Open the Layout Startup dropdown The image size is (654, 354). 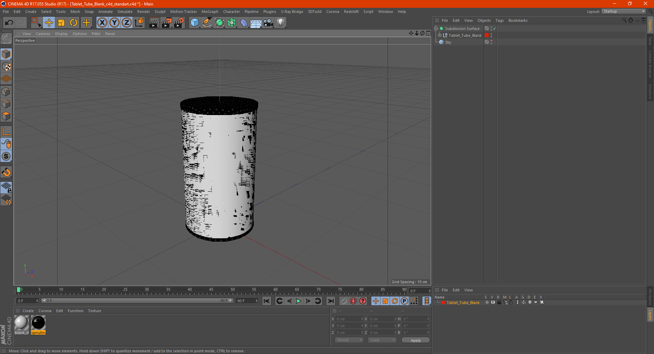point(624,11)
